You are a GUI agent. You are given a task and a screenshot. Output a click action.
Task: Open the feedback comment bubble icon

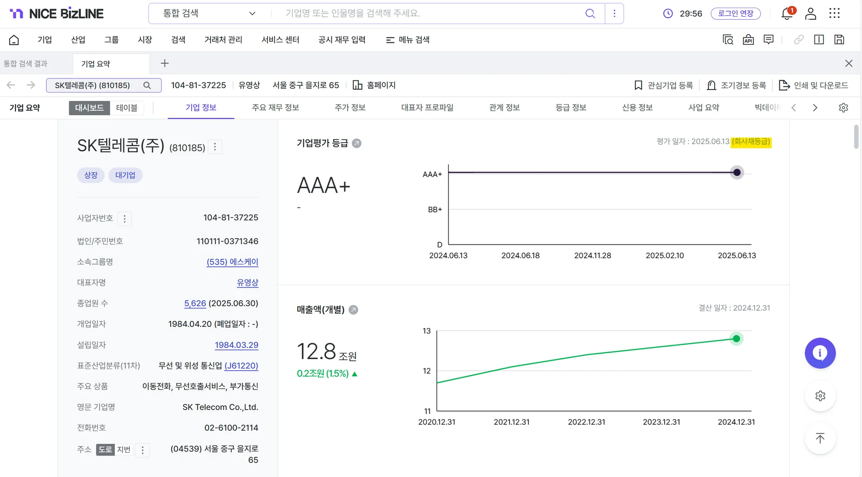(768, 39)
